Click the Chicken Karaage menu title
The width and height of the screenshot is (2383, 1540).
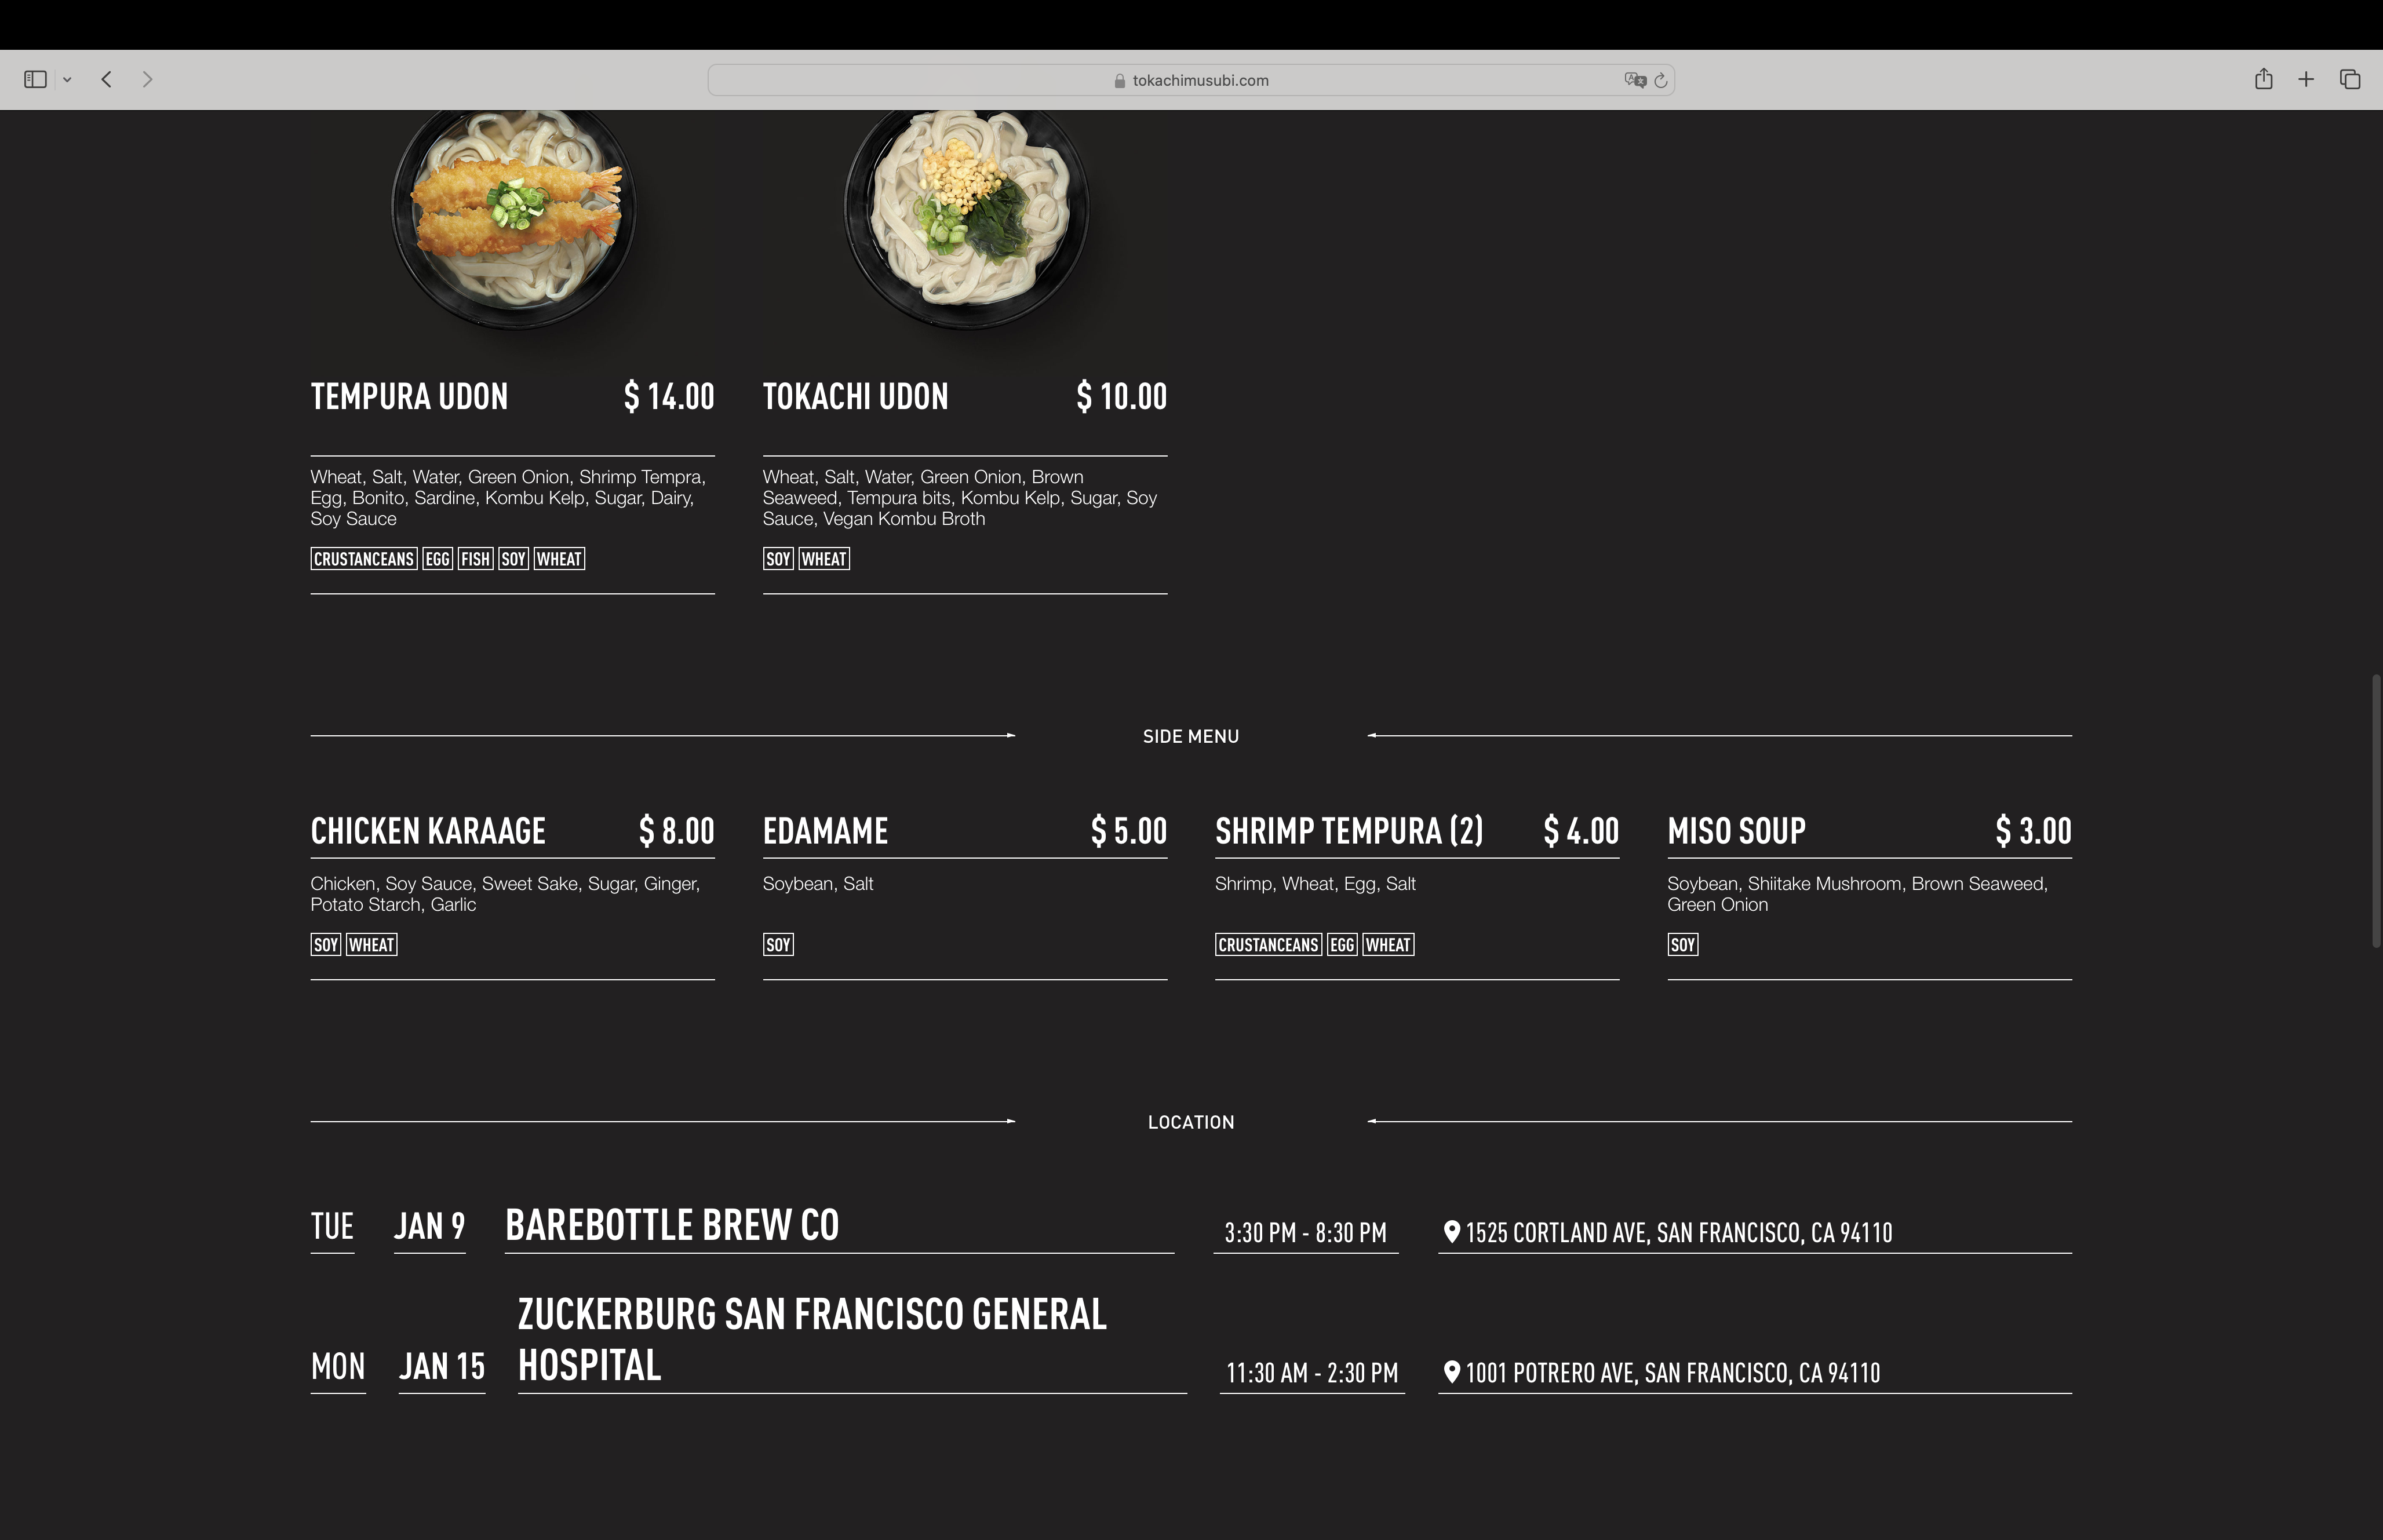point(428,831)
